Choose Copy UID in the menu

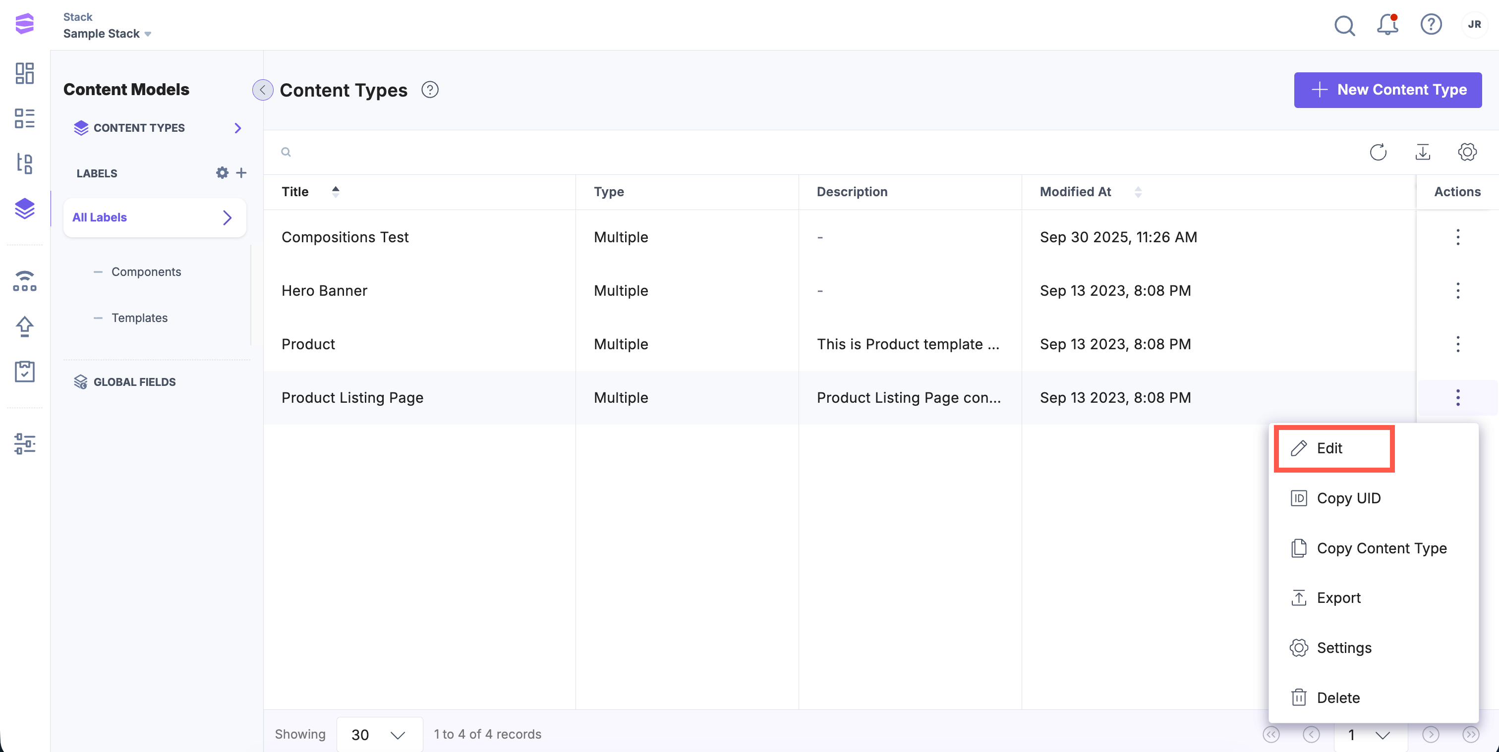[x=1348, y=498]
